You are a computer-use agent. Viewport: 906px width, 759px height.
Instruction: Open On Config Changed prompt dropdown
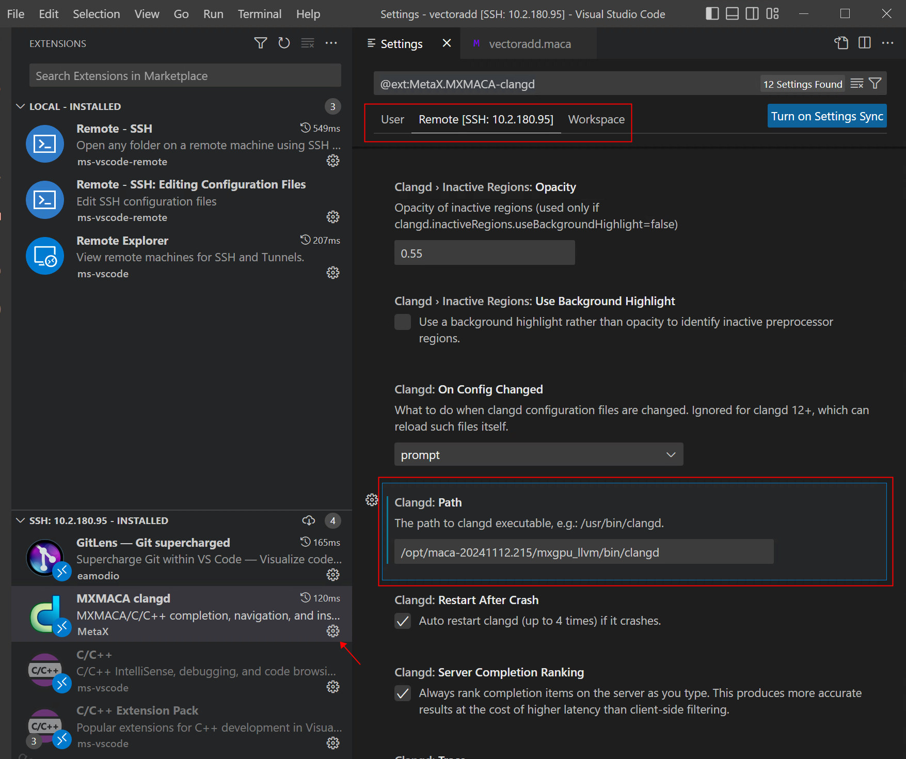(x=538, y=454)
